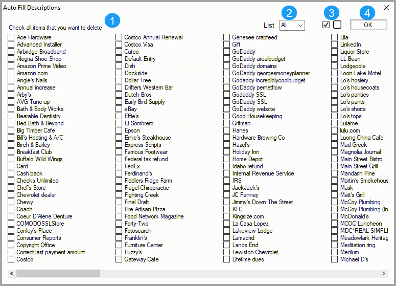
Task: Select the Buffalo Wild Wings checkbox
Action: pyautogui.click(x=11, y=159)
